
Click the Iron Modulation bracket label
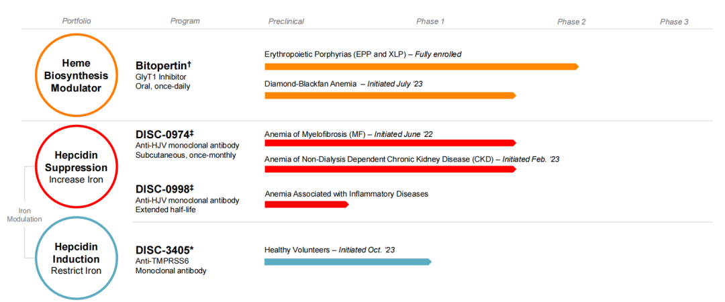(25, 215)
